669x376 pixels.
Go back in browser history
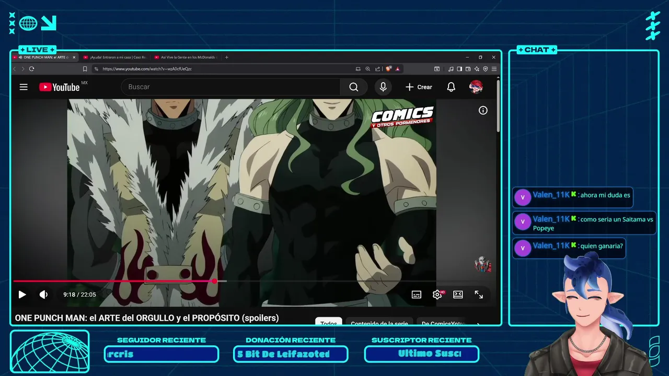pyautogui.click(x=15, y=69)
